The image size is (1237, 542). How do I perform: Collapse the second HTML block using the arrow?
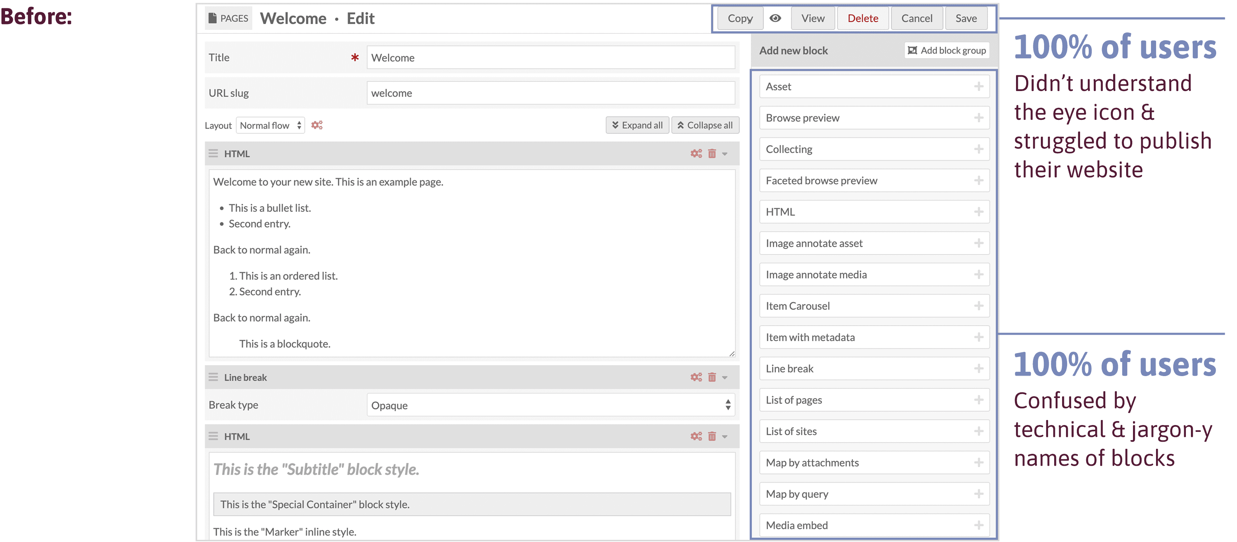(x=724, y=437)
